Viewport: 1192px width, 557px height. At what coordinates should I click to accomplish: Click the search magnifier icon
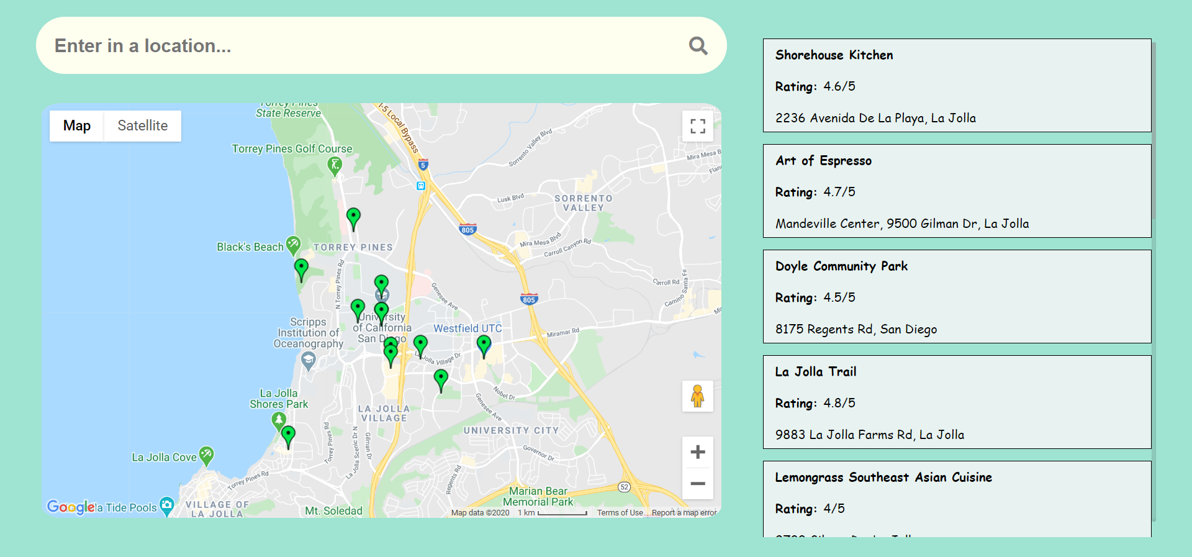pos(698,45)
